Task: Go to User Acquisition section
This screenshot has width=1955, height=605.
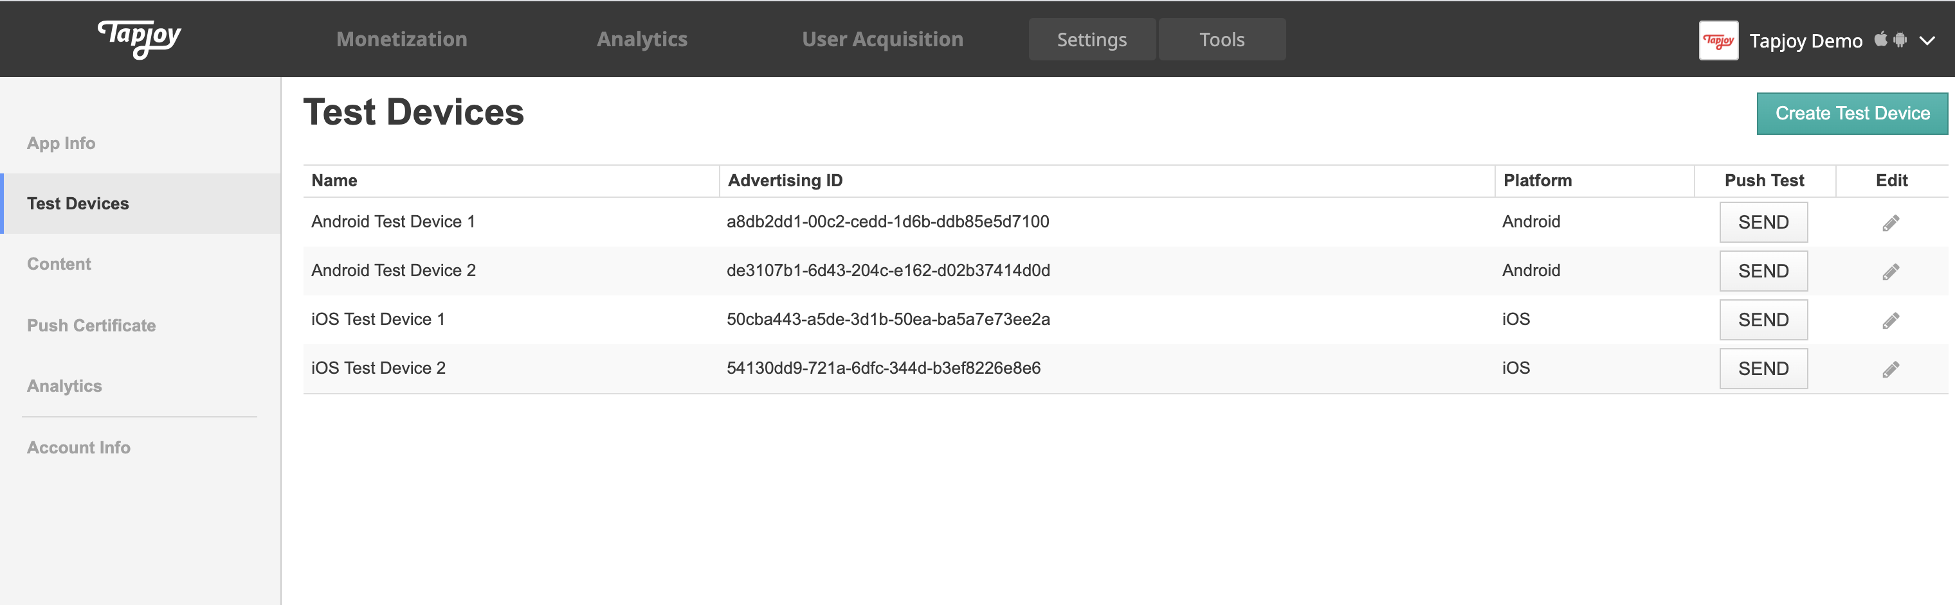Action: (882, 39)
